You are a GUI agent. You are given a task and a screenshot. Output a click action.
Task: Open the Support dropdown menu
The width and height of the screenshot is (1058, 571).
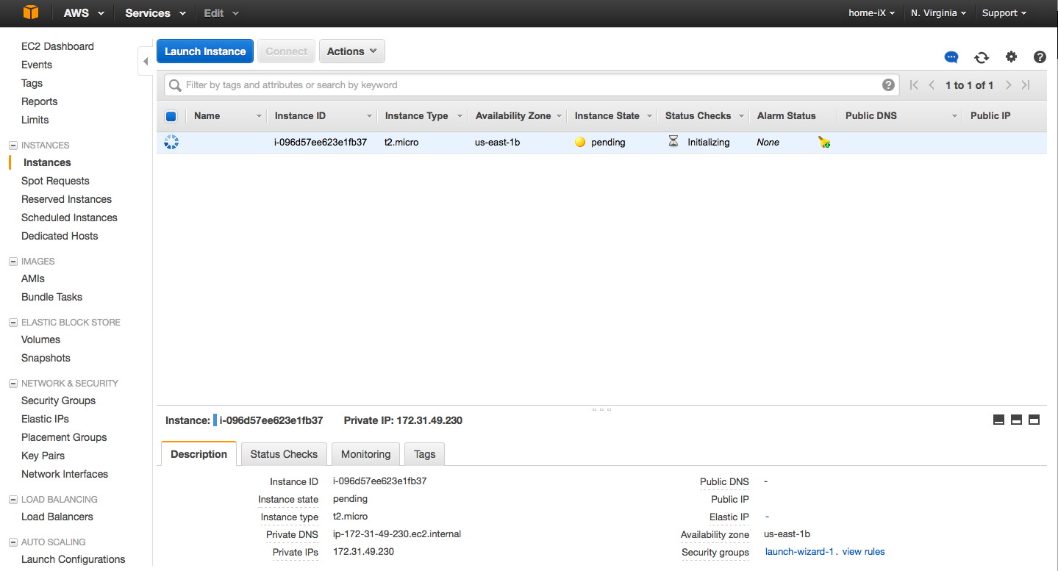pos(1004,13)
